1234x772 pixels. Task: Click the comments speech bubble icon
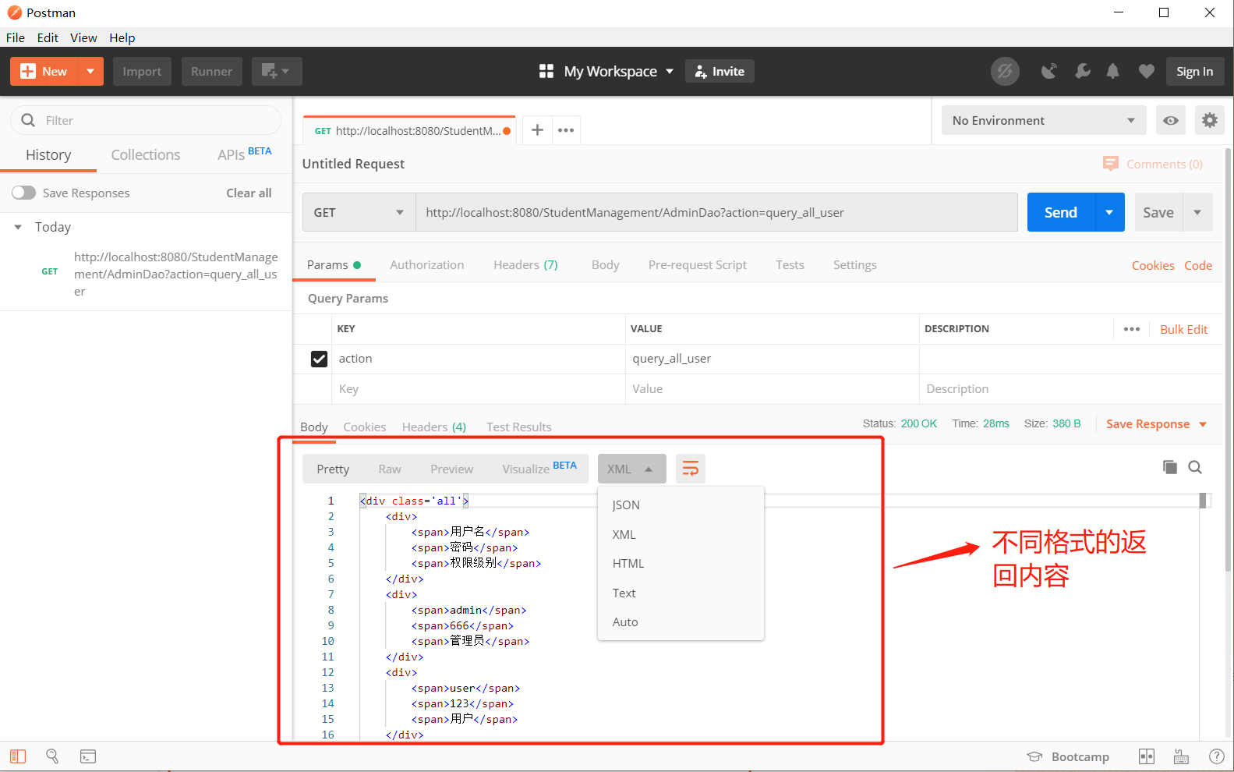pos(1111,164)
